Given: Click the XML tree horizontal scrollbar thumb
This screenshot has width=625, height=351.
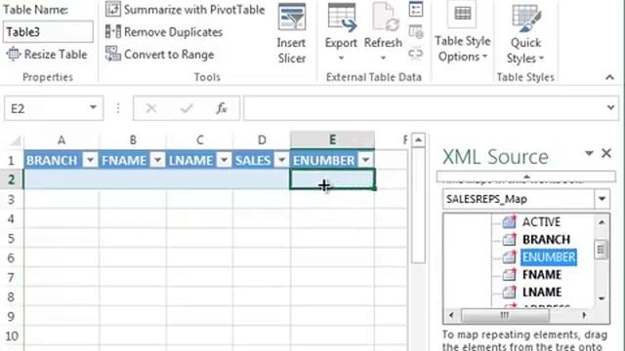Looking at the screenshot, I should pyautogui.click(x=505, y=315).
